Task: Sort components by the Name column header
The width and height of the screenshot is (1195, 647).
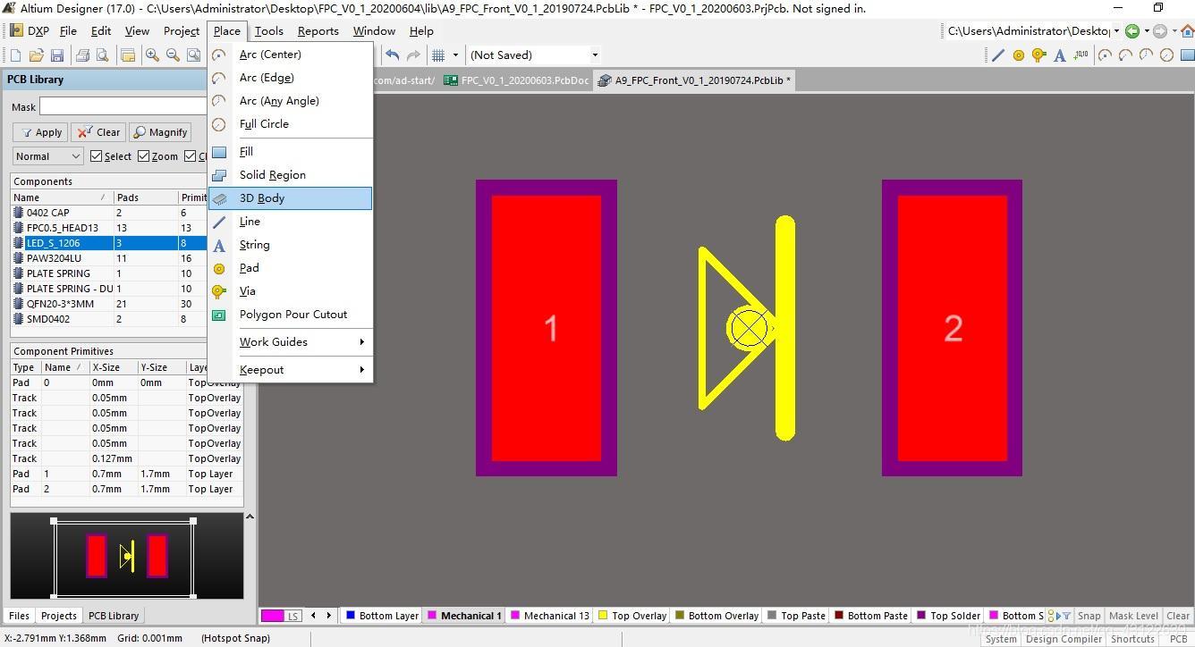Action: click(62, 197)
